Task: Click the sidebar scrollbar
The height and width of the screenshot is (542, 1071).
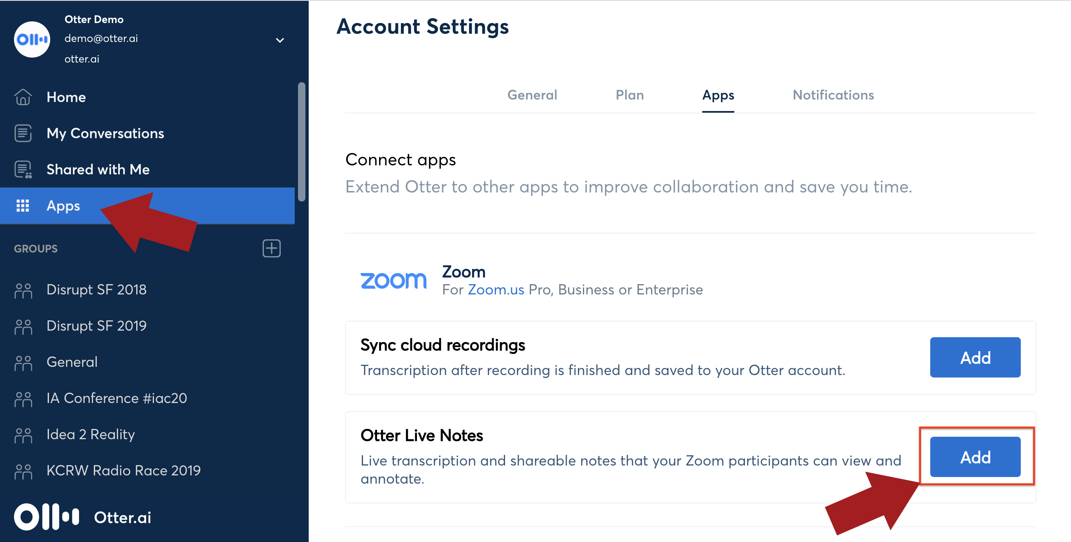Action: click(301, 141)
